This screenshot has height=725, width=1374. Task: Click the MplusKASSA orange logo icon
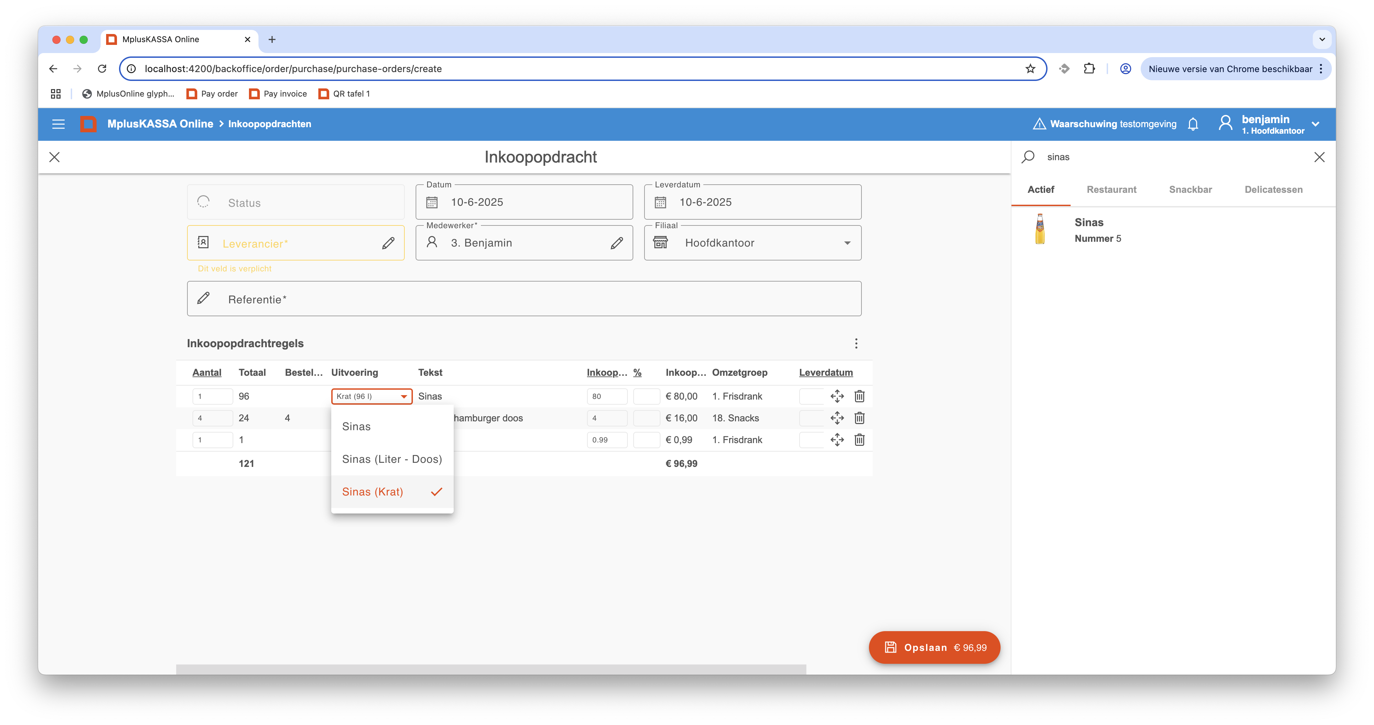click(88, 124)
